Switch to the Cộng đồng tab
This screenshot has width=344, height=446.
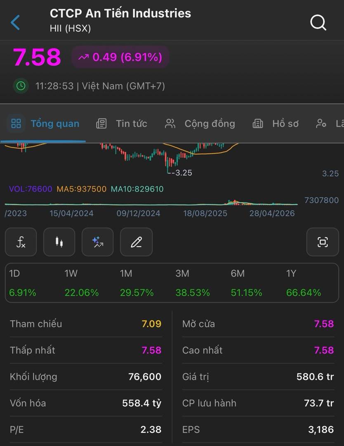tap(200, 123)
